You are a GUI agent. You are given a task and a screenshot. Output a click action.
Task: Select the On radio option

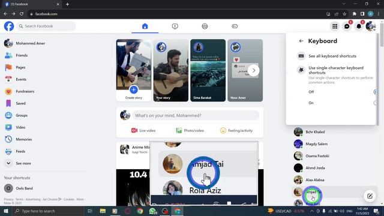click(375, 103)
